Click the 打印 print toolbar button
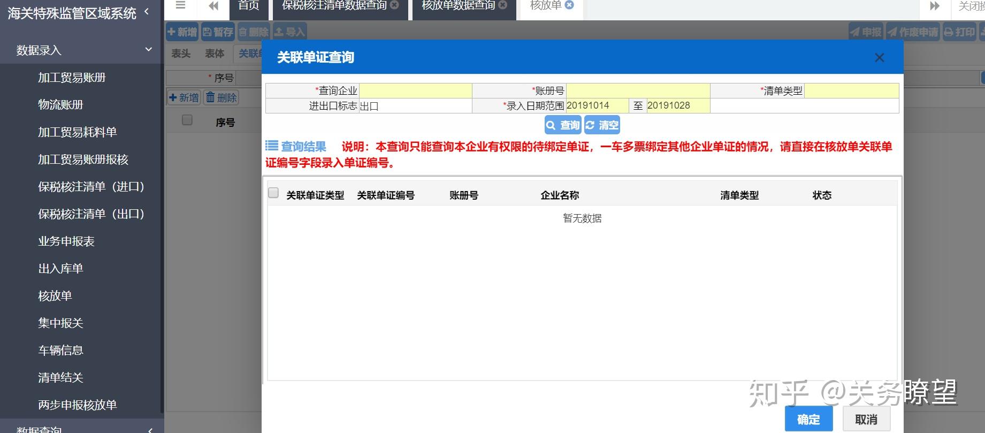The width and height of the screenshot is (985, 433). click(959, 32)
